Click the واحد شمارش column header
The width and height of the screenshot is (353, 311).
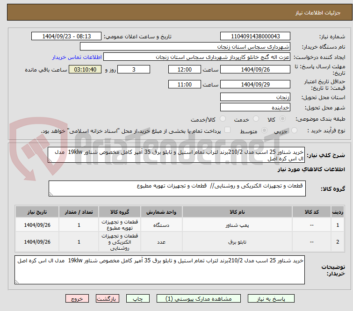pos(161,212)
